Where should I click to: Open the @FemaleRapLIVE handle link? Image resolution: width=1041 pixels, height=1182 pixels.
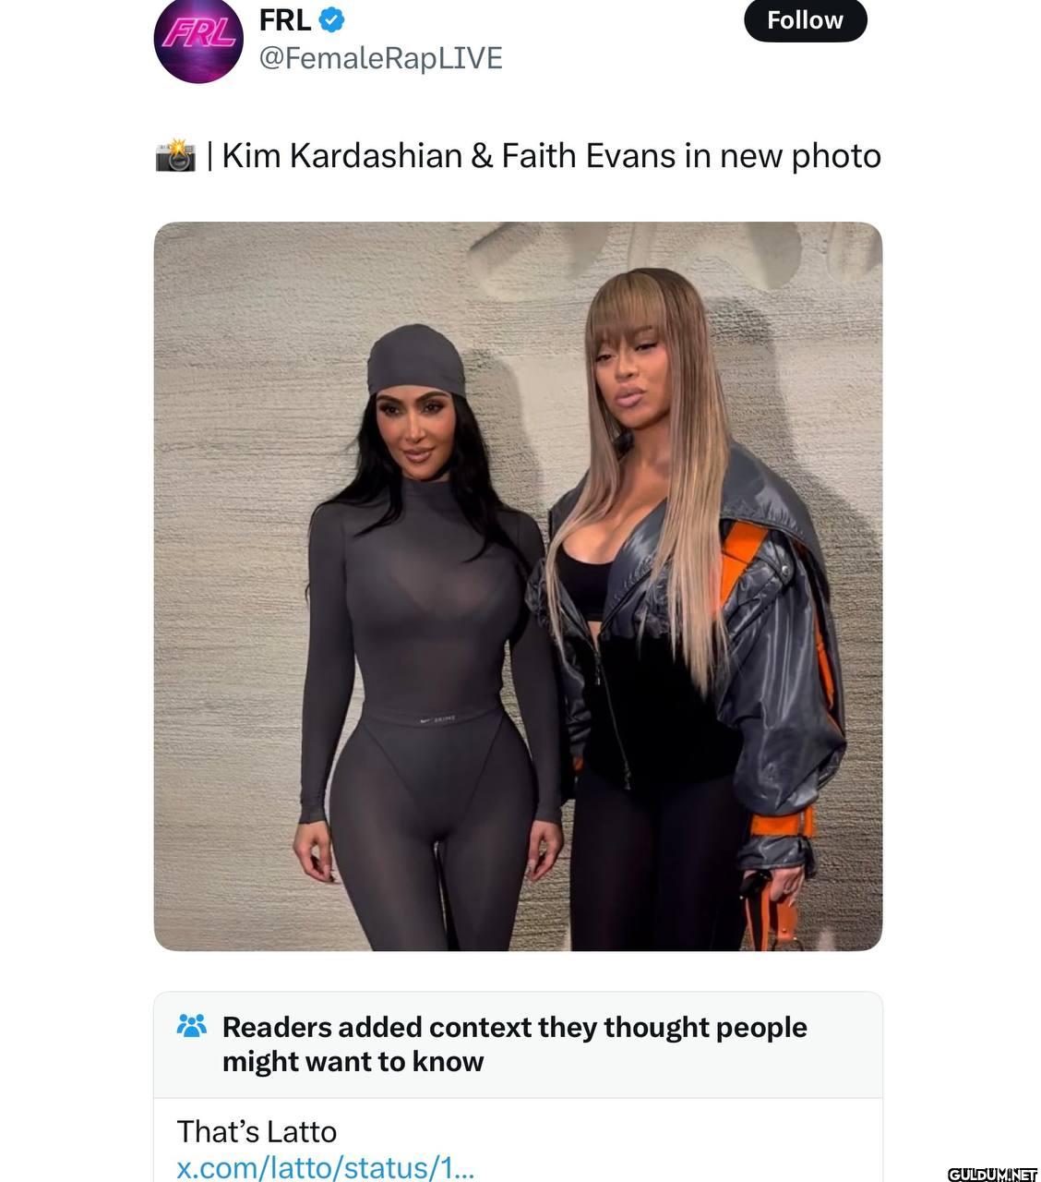click(x=380, y=58)
